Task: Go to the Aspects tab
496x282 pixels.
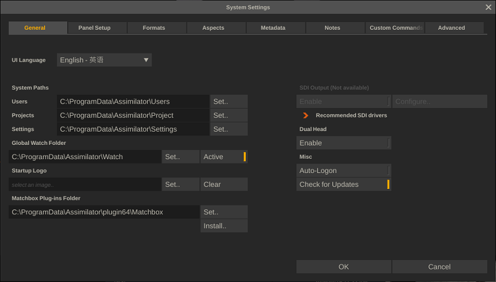Action: [x=217, y=28]
